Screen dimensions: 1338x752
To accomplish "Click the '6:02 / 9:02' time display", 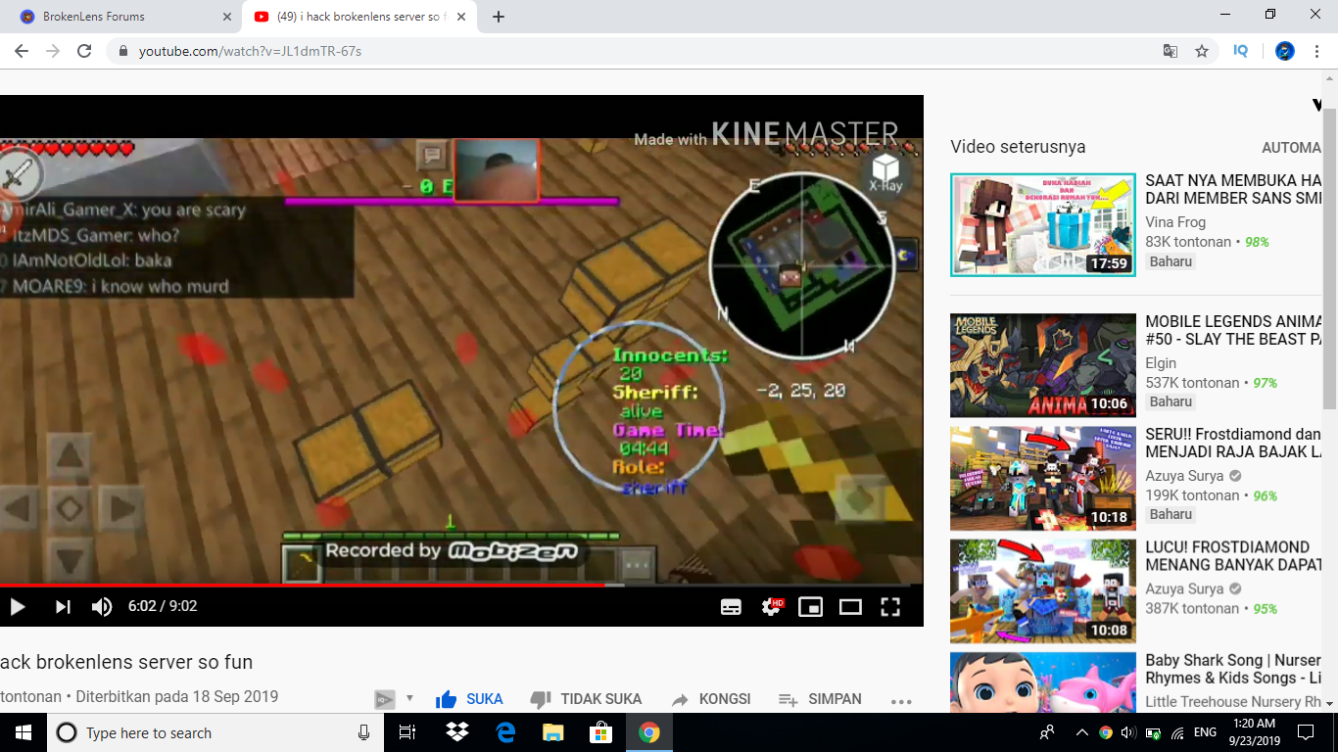I will coord(163,606).
